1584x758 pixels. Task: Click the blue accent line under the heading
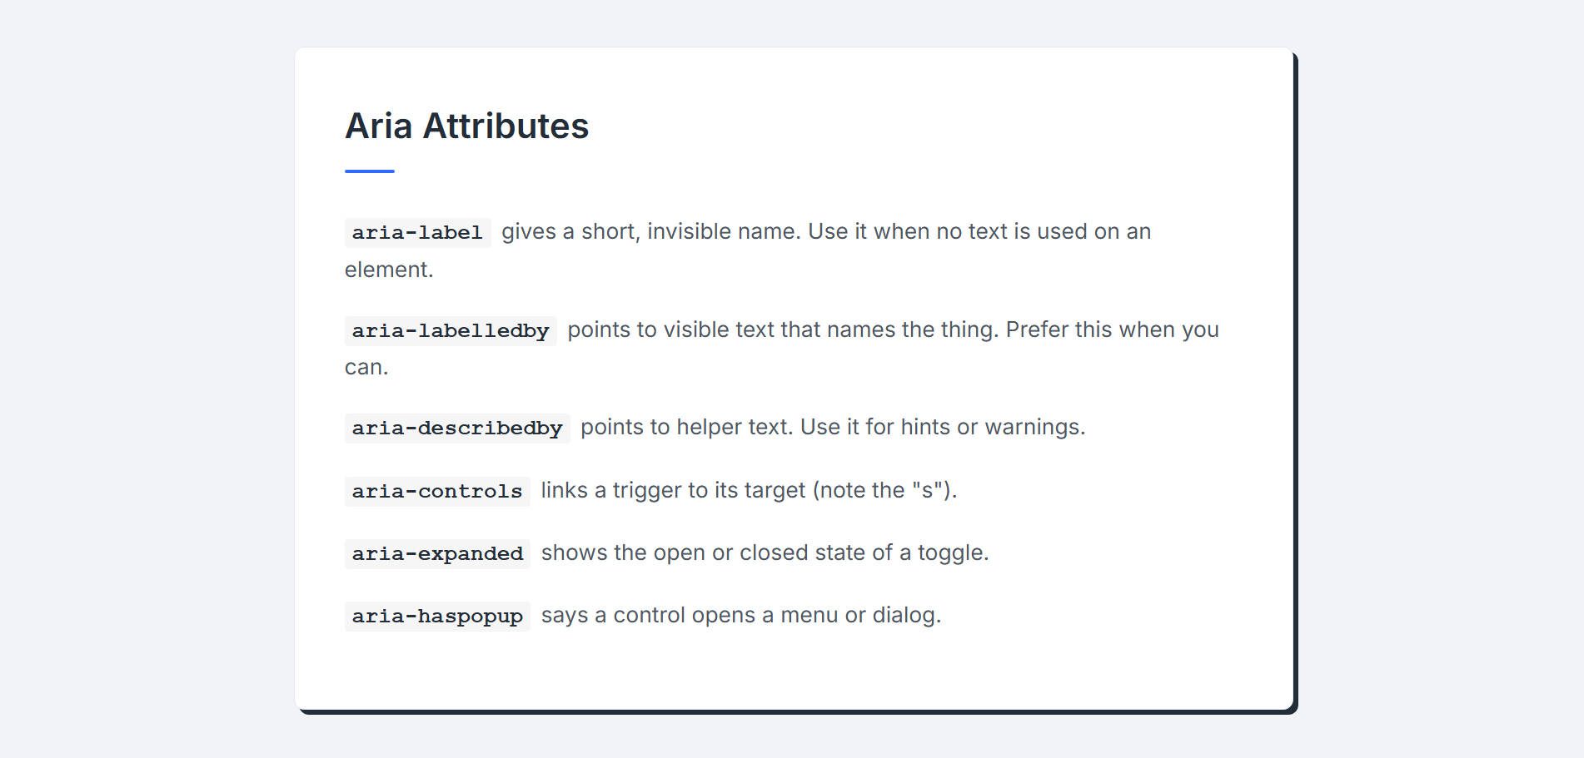(x=369, y=171)
